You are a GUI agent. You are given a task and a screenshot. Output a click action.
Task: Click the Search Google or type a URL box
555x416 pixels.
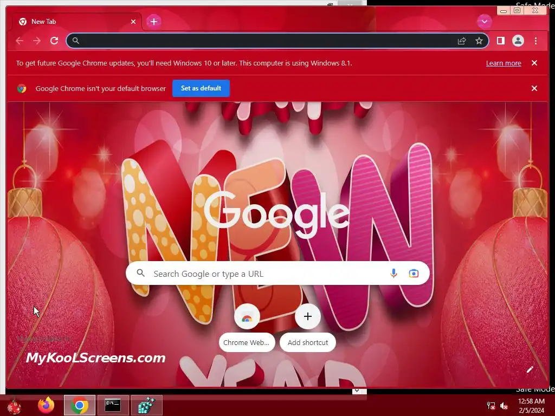277,273
